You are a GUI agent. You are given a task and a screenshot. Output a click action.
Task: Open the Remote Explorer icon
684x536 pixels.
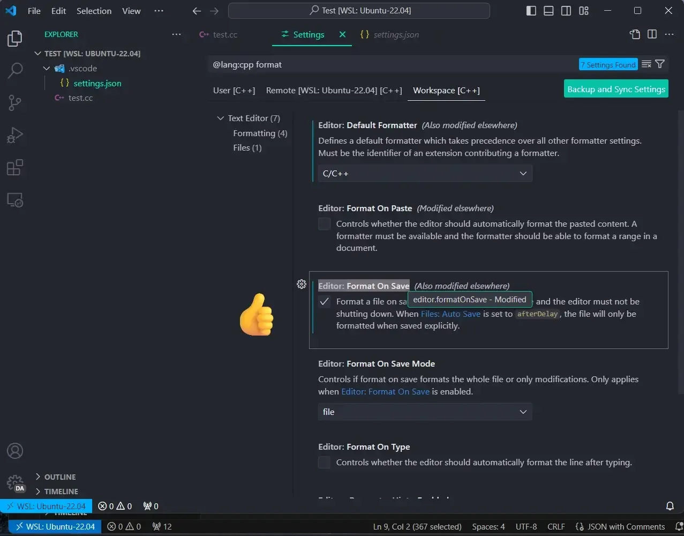pyautogui.click(x=15, y=199)
